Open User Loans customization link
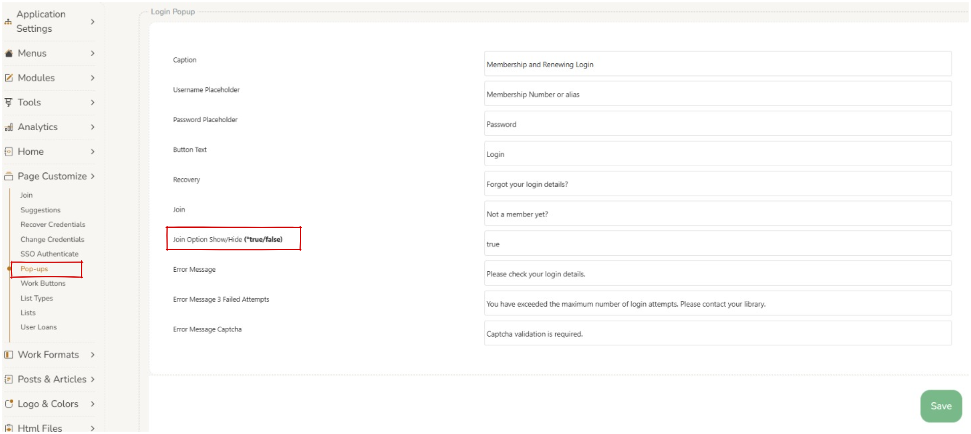Image resolution: width=971 pixels, height=434 pixels. point(38,327)
